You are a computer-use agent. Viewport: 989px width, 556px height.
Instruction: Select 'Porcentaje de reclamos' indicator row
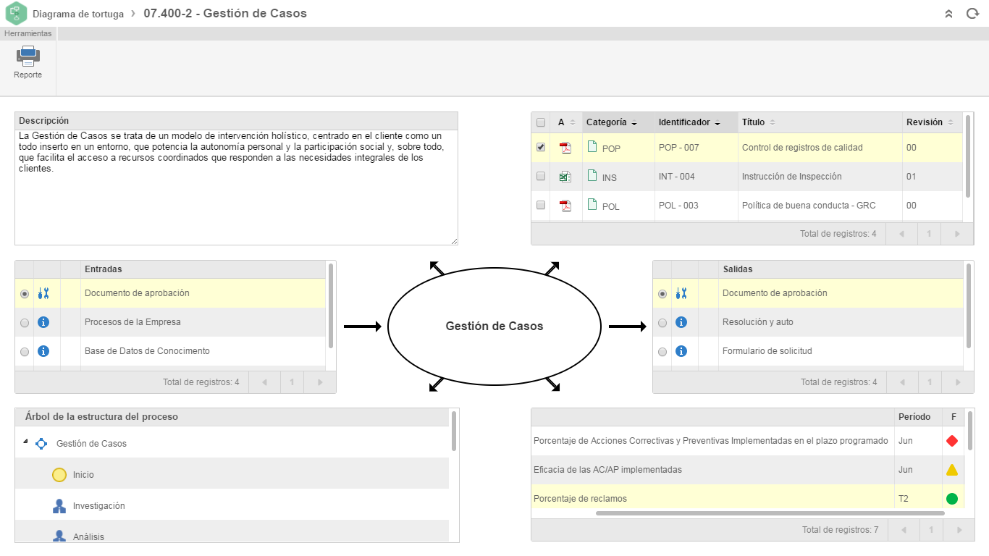[747, 499]
